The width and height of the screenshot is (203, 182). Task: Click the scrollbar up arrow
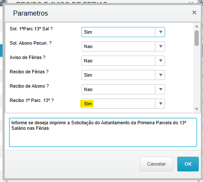(x=197, y=26)
